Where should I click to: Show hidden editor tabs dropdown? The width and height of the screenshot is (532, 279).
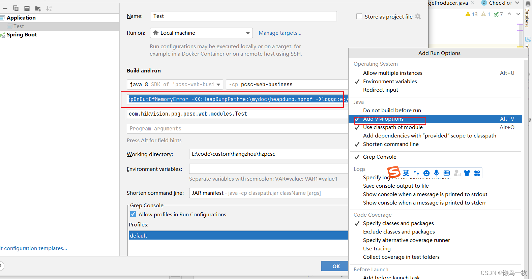point(517,3)
